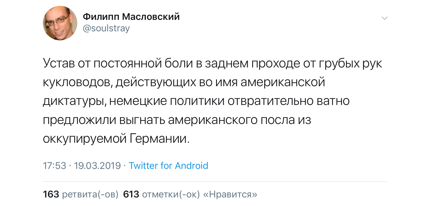This screenshot has height=206, width=430.
Task: Click the phrase немецкие политики in the tweet
Action: [x=167, y=101]
